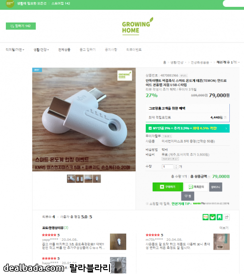
Task: Open the 전체상품 menu item
Action: pyautogui.click(x=64, y=49)
